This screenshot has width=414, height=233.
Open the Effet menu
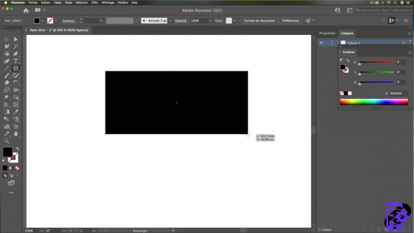click(94, 3)
